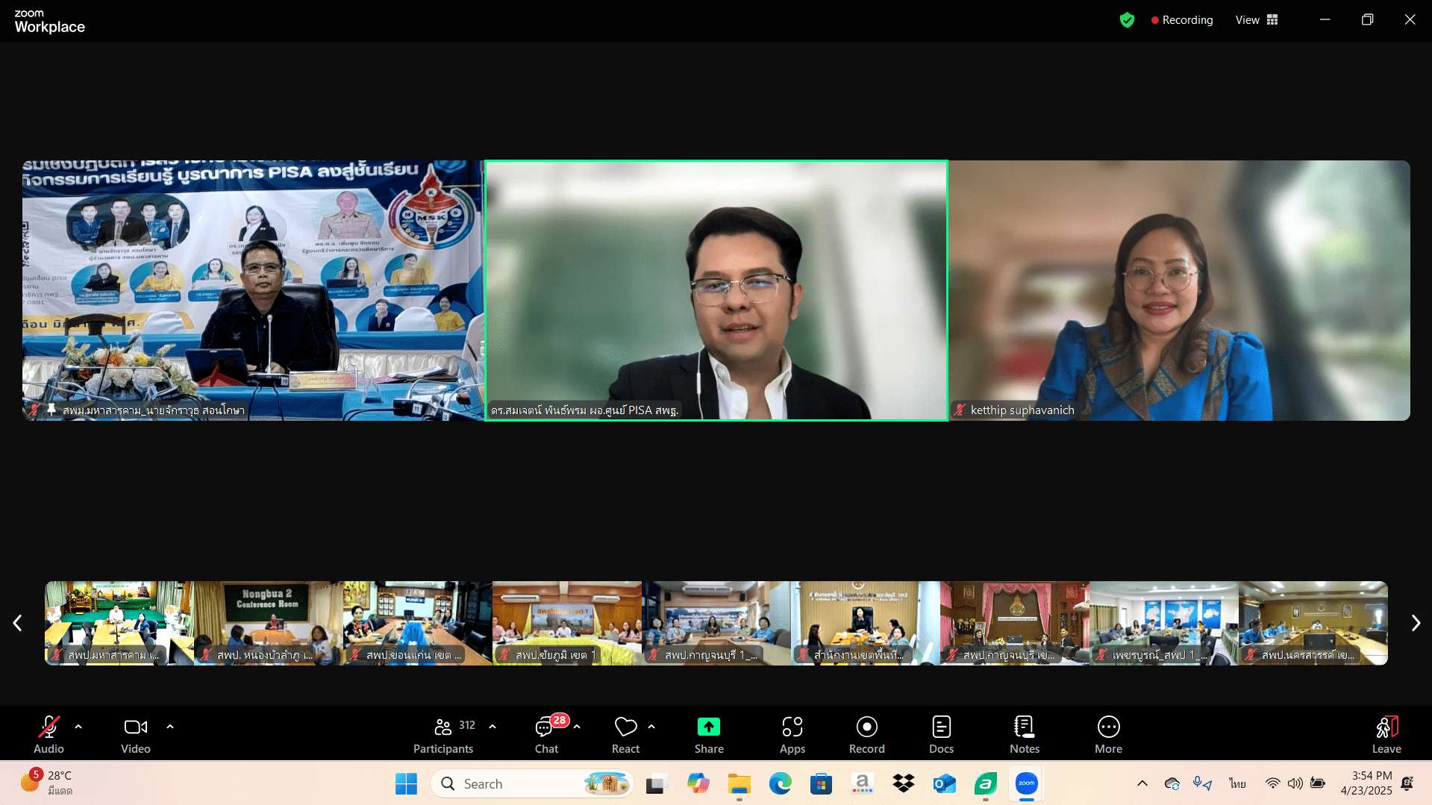Select the เพชรบูรณ์_สพป 1 thumbnail
1432x805 pixels.
[x=1164, y=623]
